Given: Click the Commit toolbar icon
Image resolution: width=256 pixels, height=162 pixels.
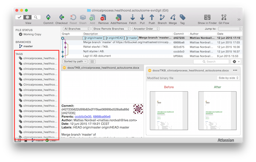Looking at the screenshot, I should pyautogui.click(x=48, y=17).
